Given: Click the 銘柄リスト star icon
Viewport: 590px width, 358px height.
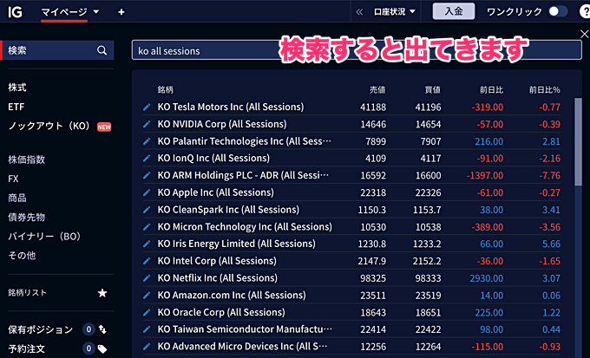Looking at the screenshot, I should 102,293.
